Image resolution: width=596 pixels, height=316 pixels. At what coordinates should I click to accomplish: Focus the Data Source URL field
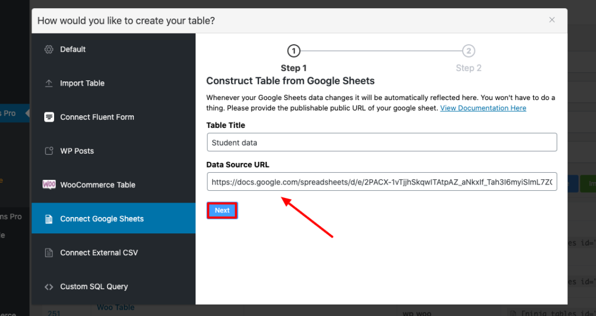pyautogui.click(x=381, y=182)
